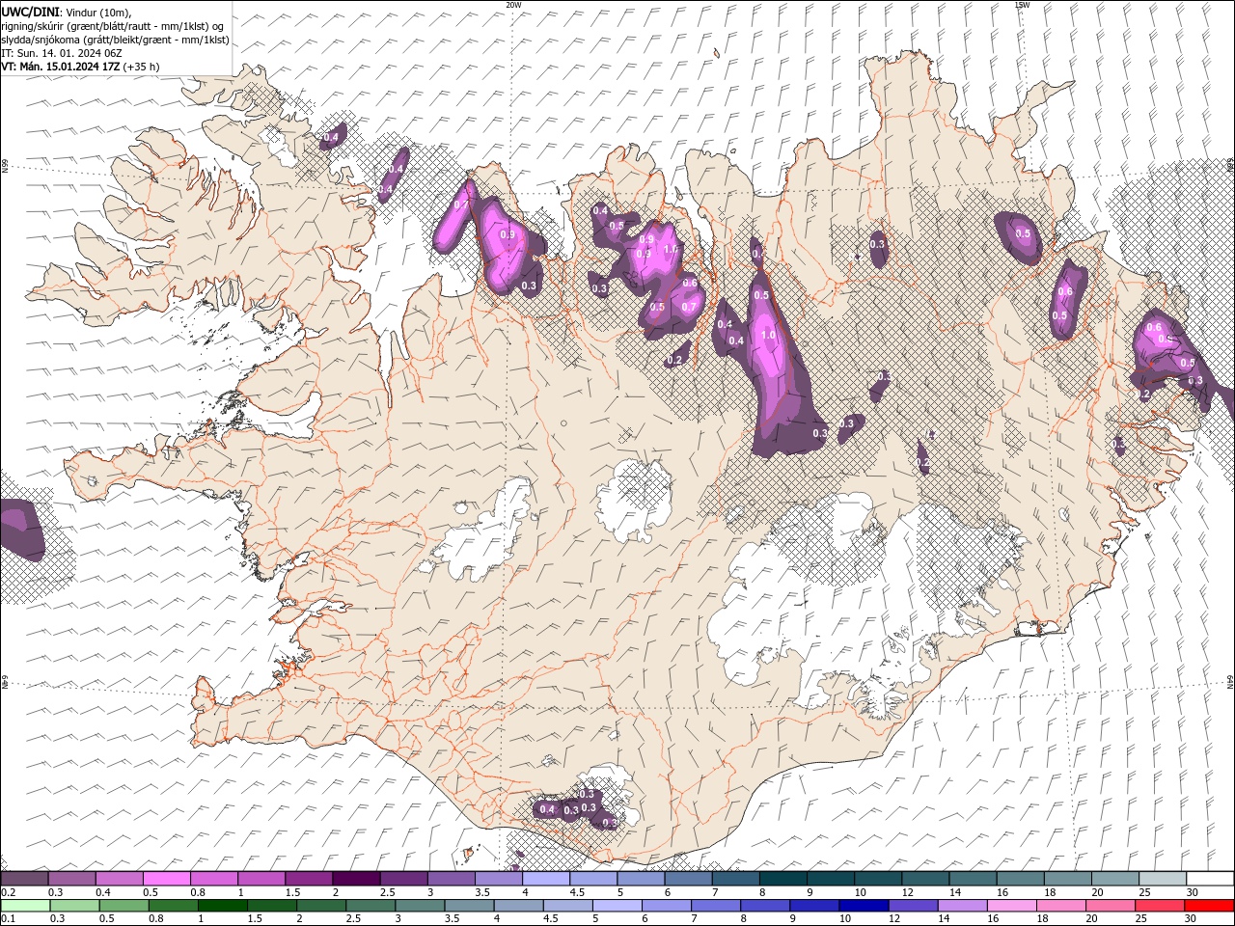Pick the pale mint green 0.1 swatch
This screenshot has height=926, width=1235.
(25, 906)
